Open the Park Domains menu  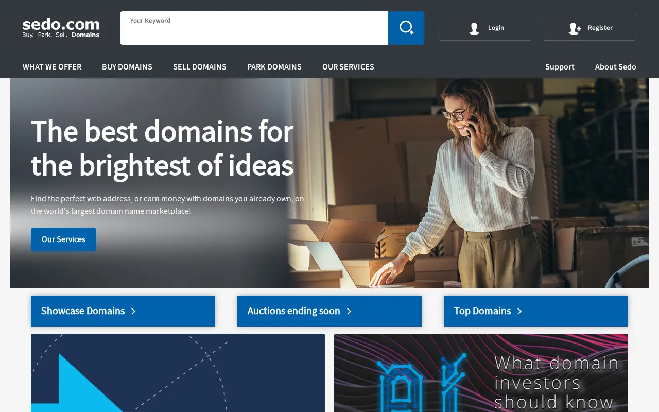274,67
